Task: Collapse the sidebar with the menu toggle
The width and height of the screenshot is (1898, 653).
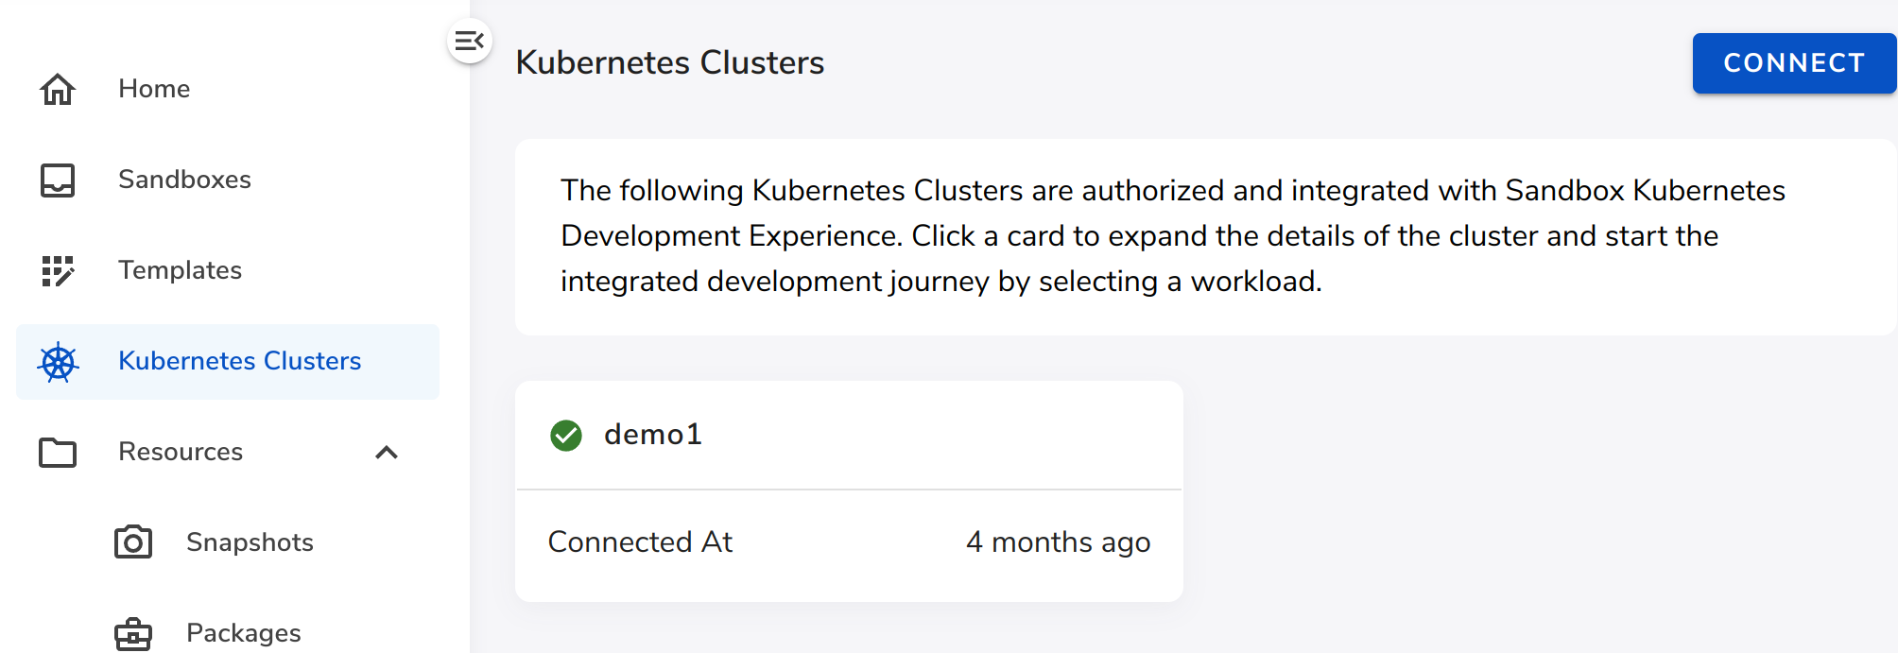Action: (470, 41)
